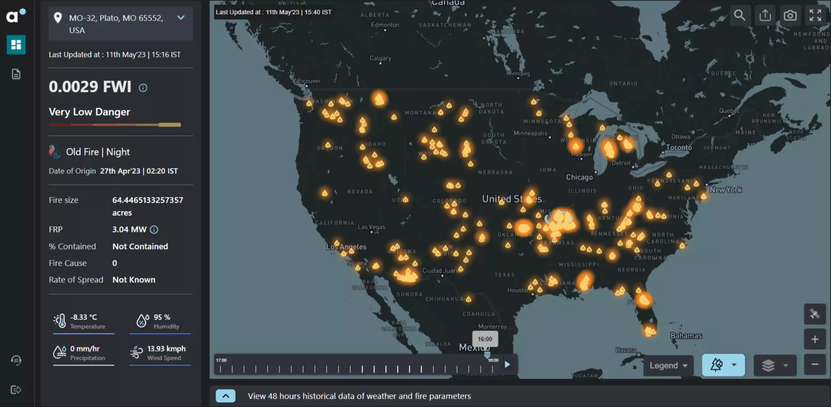The image size is (831, 407).
Task: Open the reports document icon in sidebar
Action: click(x=16, y=74)
